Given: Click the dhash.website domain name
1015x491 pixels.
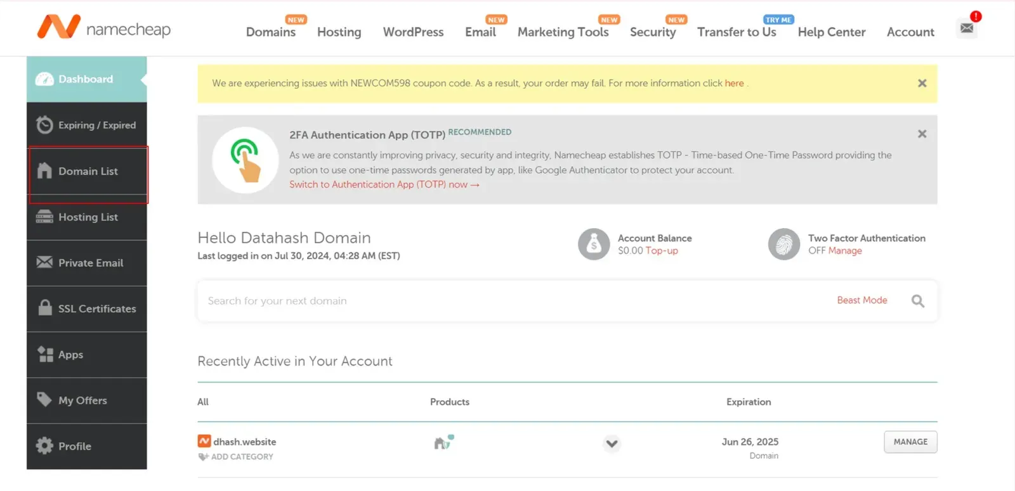Looking at the screenshot, I should (x=245, y=442).
